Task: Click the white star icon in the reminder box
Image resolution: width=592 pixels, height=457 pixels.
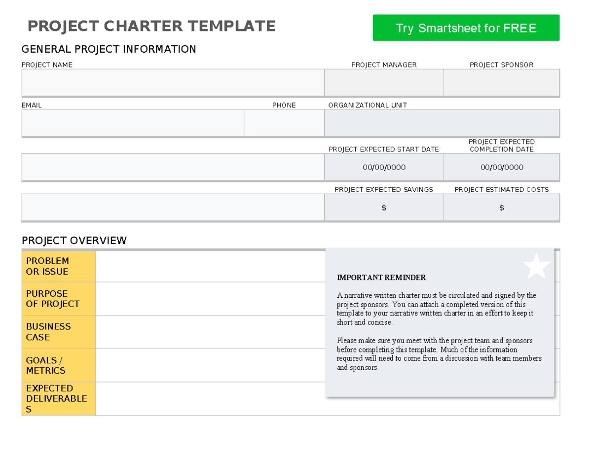Action: pyautogui.click(x=537, y=264)
